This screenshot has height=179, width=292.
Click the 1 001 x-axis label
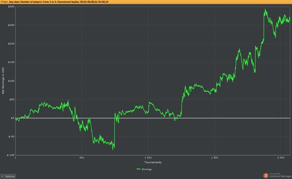point(148,158)
